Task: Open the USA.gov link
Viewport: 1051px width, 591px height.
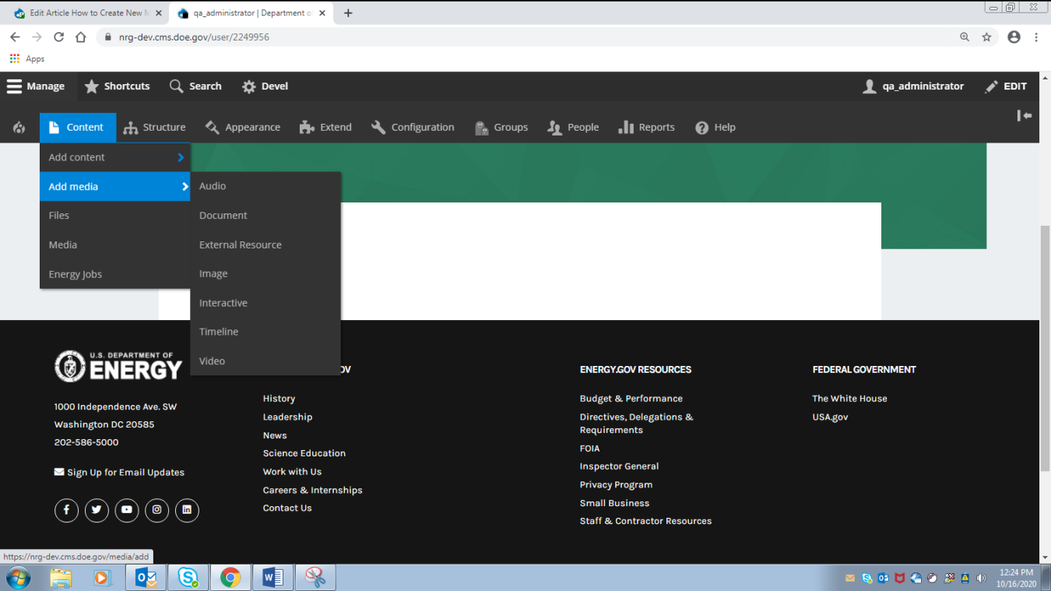Action: (x=830, y=417)
